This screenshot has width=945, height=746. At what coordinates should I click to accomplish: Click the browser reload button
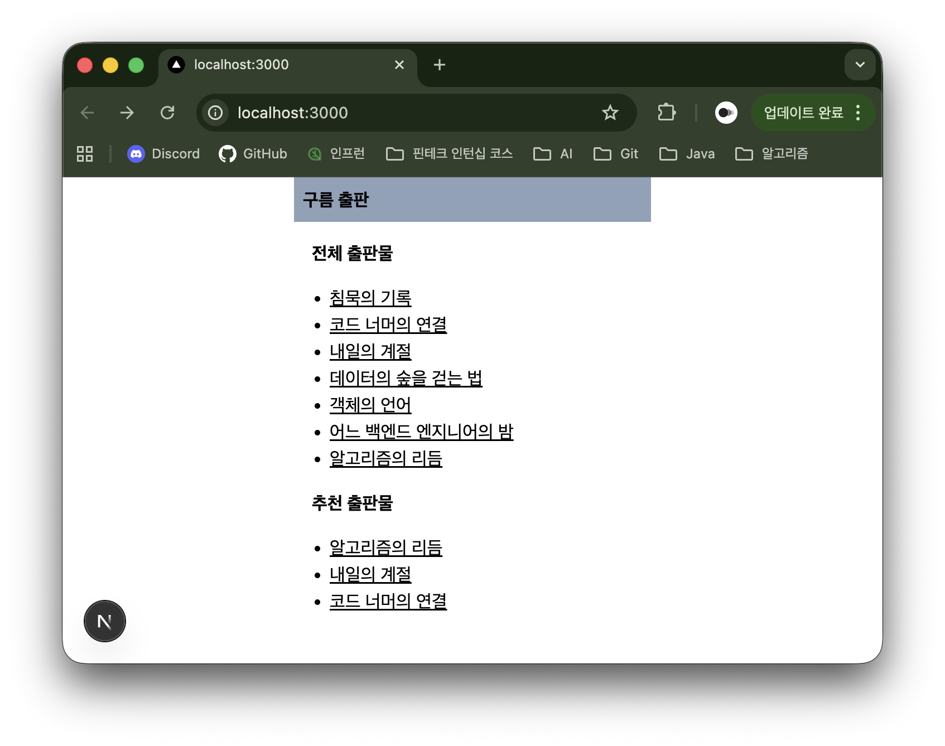167,113
